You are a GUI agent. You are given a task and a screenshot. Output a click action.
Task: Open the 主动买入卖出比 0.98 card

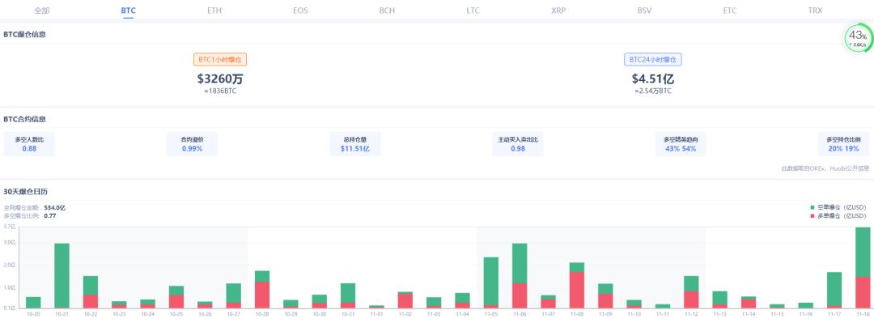point(518,144)
